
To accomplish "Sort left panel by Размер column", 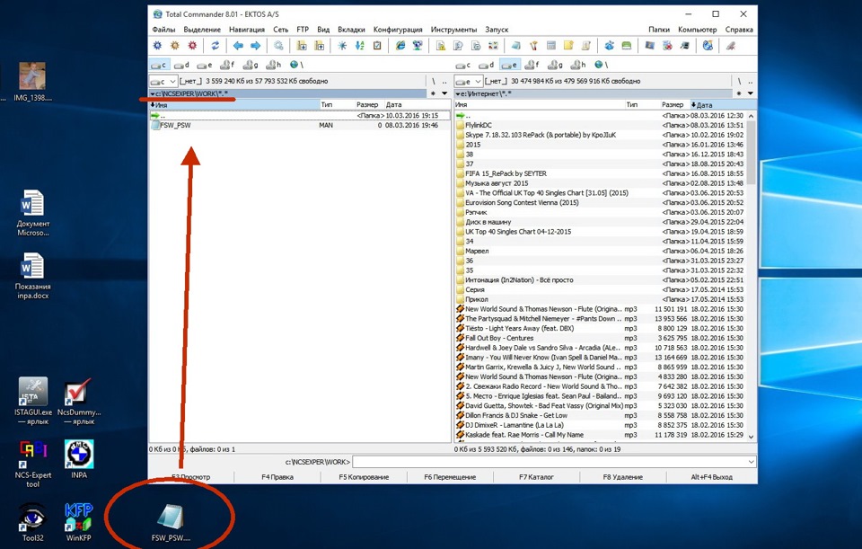I will [x=367, y=104].
